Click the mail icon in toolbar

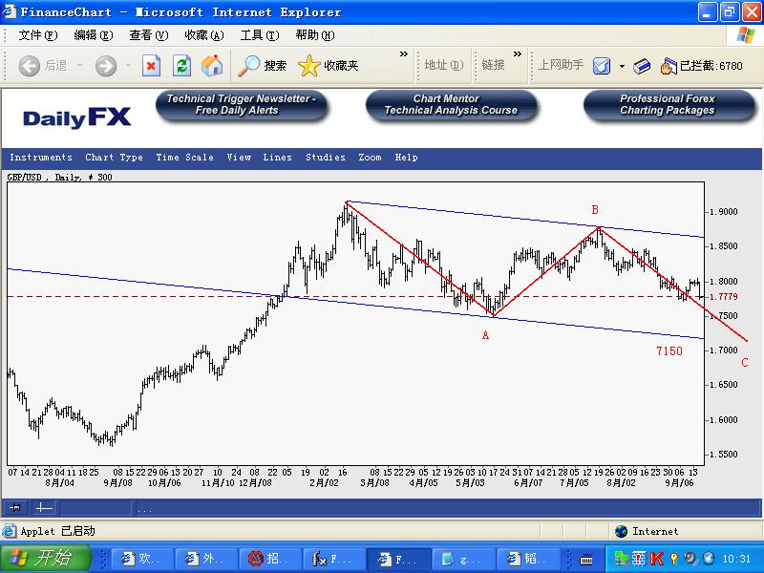[602, 65]
